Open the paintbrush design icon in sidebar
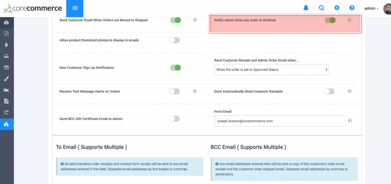The width and height of the screenshot is (391, 184). click(6, 79)
